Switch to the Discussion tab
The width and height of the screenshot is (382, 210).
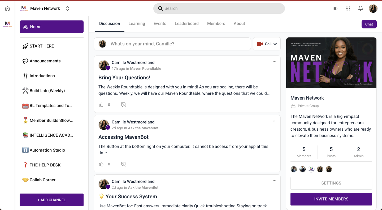coord(110,24)
